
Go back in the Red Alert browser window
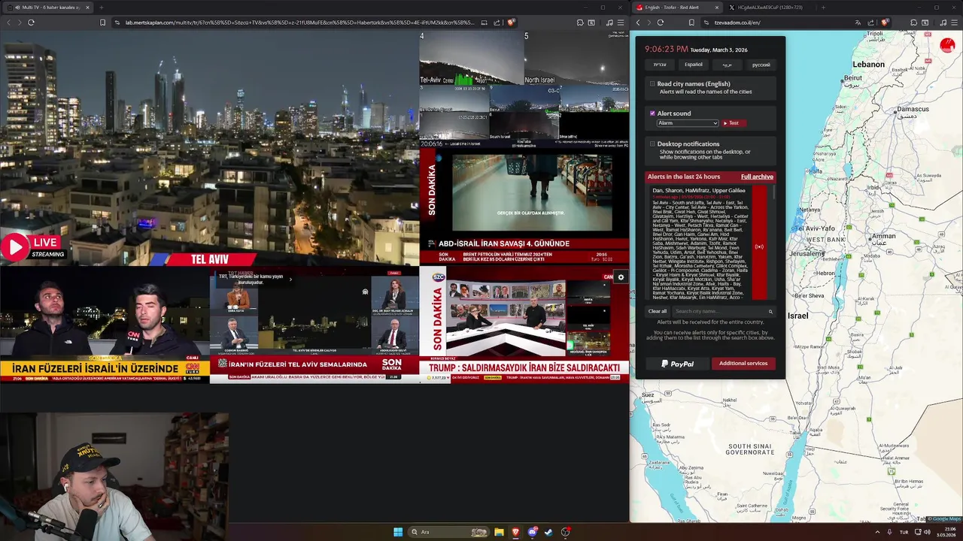pos(638,23)
